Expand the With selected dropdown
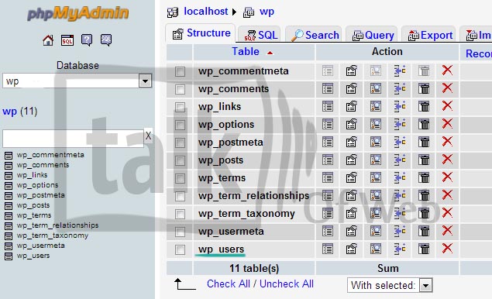The height and width of the screenshot is (299, 492). point(390,285)
